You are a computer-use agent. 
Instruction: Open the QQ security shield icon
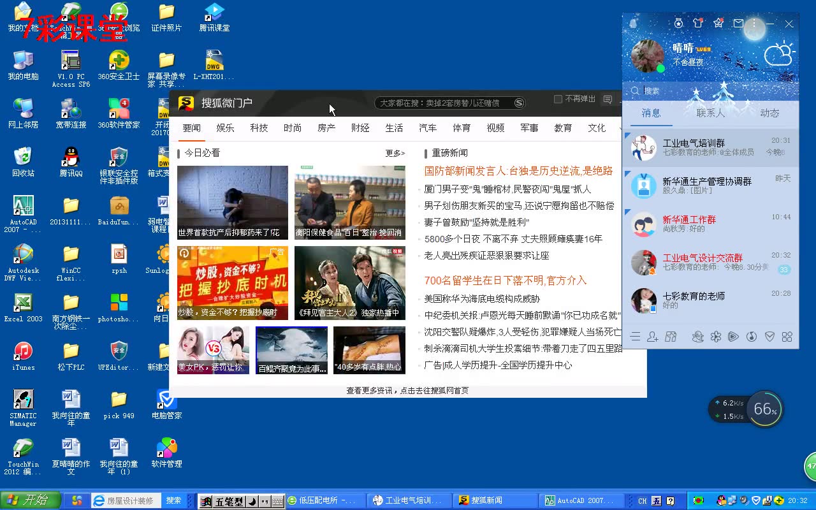pyautogui.click(x=769, y=337)
